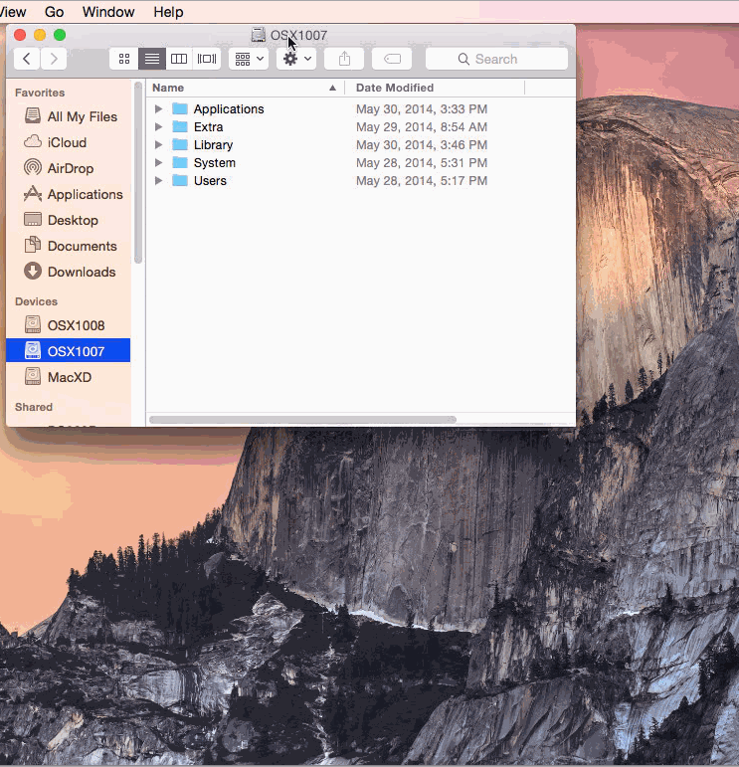The width and height of the screenshot is (739, 767).
Task: Expand the Library folder disclosure triangle
Action: click(x=158, y=144)
